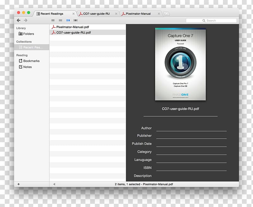This screenshot has height=207, width=253.
Task: Add a new tab
Action: (167, 14)
